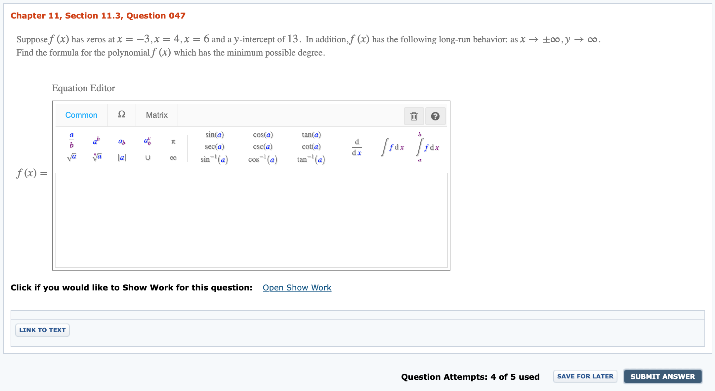Image resolution: width=715 pixels, height=391 pixels.
Task: Clear the equation with trash icon
Action: 413,116
